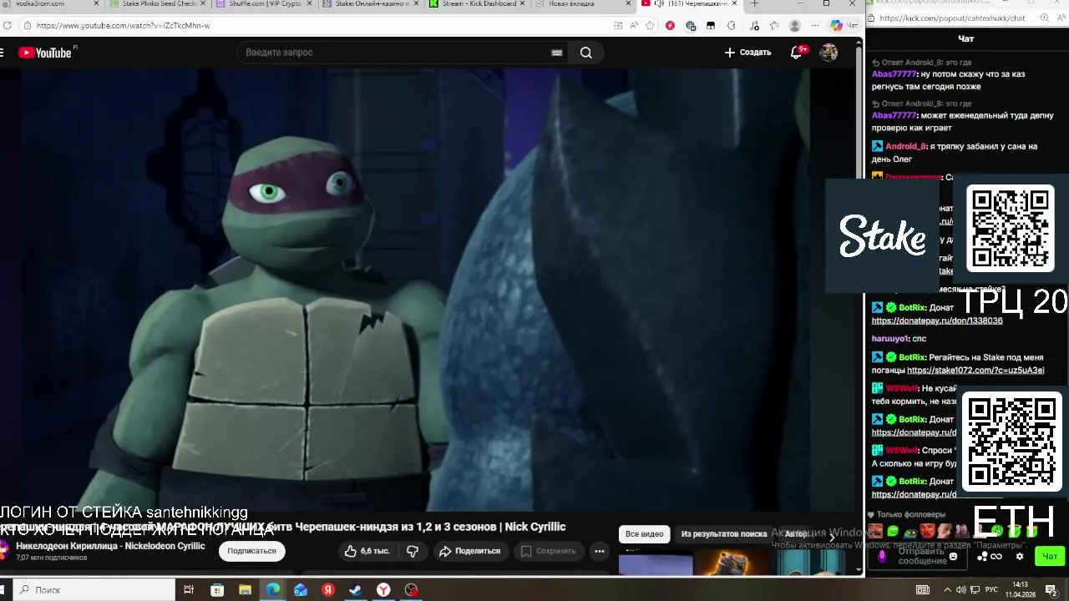Screen dimensions: 1069x601
Task: Select Все видео filter chip
Action: tap(644, 534)
